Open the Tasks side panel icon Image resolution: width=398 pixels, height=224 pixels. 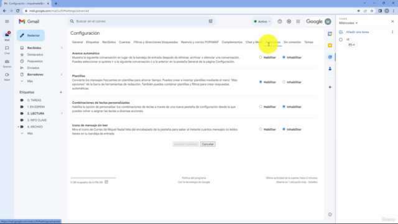click(330, 57)
